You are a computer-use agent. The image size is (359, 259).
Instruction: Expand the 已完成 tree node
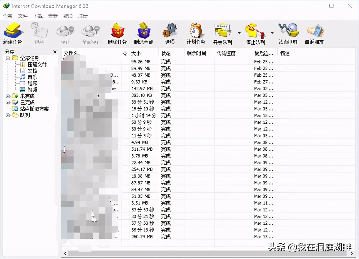click(x=8, y=103)
